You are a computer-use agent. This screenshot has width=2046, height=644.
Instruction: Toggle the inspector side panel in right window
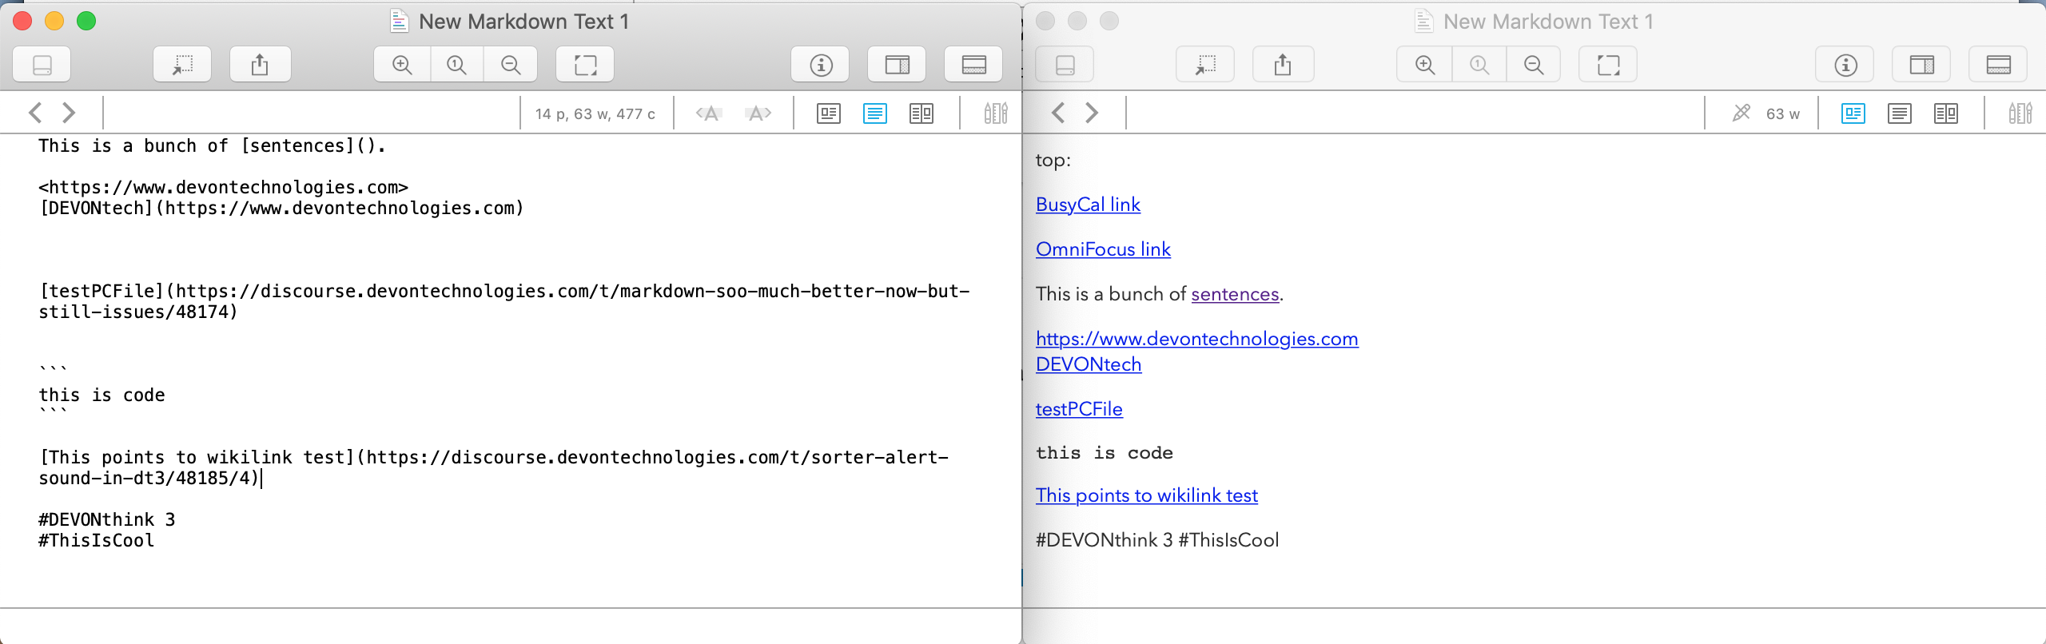point(1921,65)
